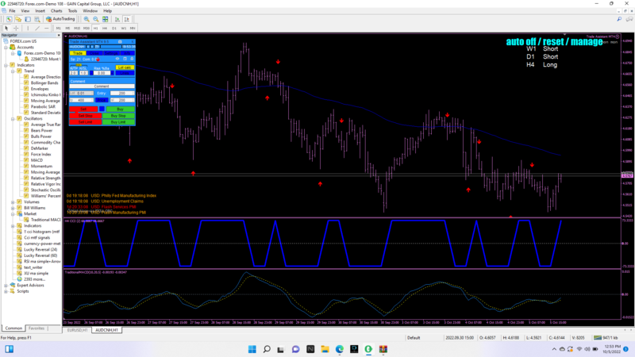Screen dimensions: 635x357
Task: Zoom in on the chart
Action: [87, 19]
